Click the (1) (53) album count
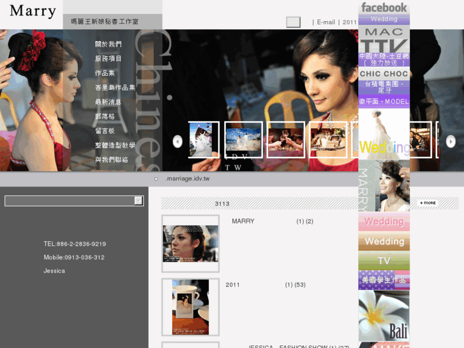The image size is (464, 348). coord(296,285)
